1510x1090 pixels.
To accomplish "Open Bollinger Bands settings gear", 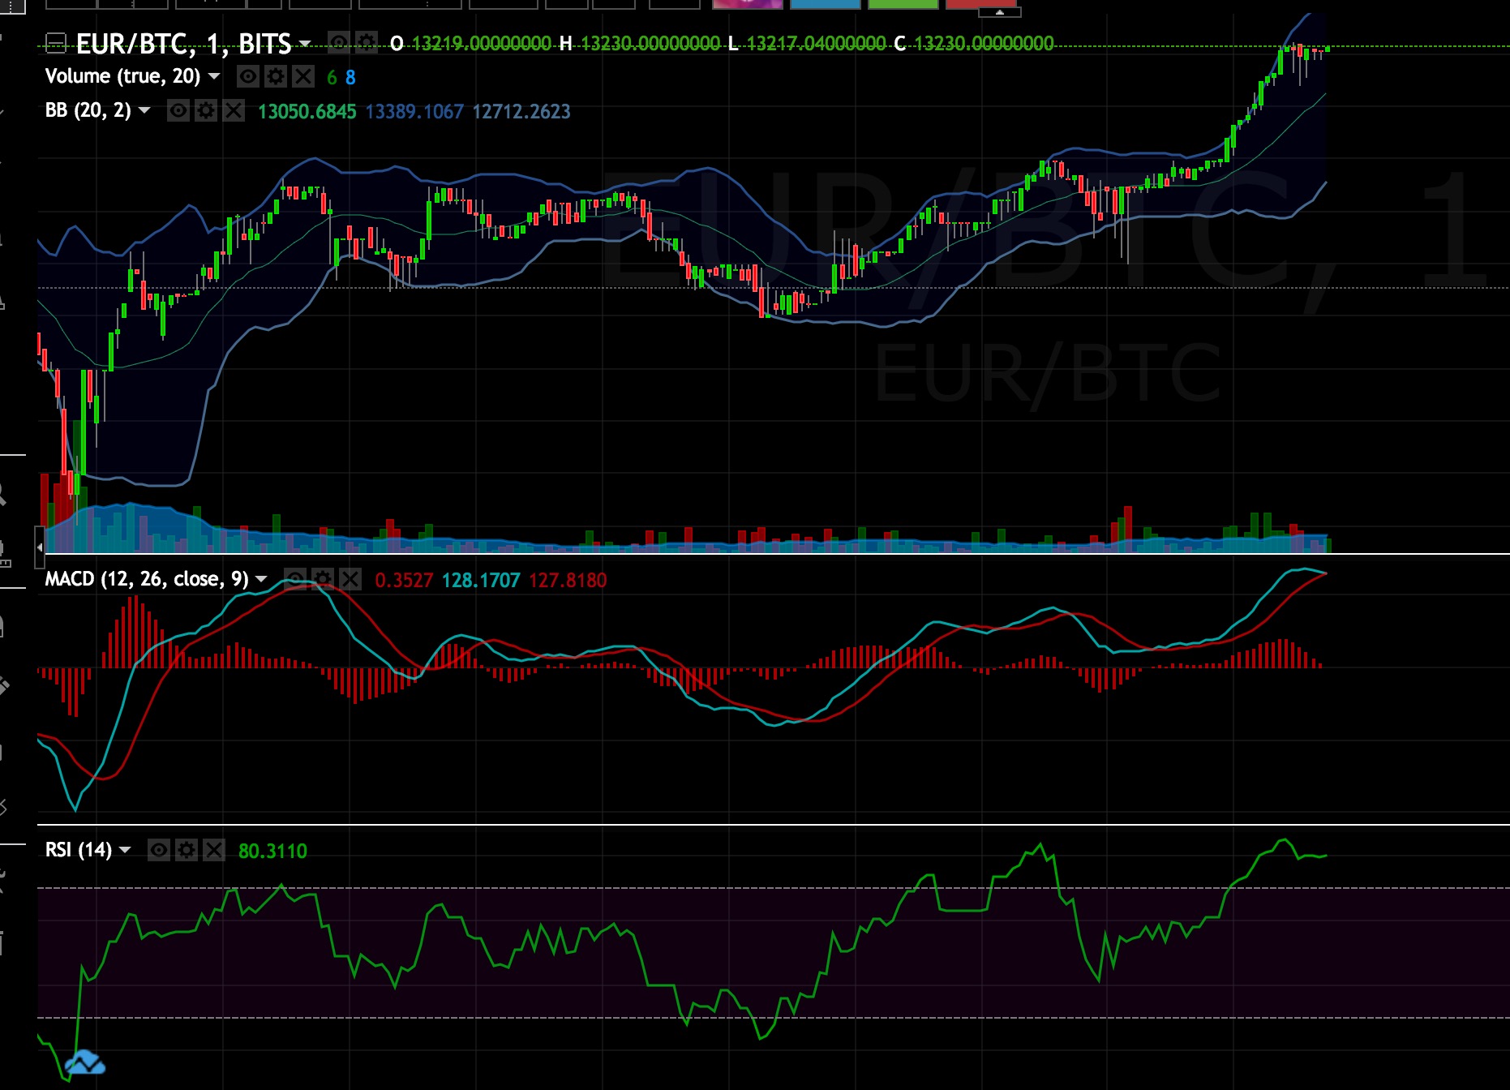I will [206, 110].
